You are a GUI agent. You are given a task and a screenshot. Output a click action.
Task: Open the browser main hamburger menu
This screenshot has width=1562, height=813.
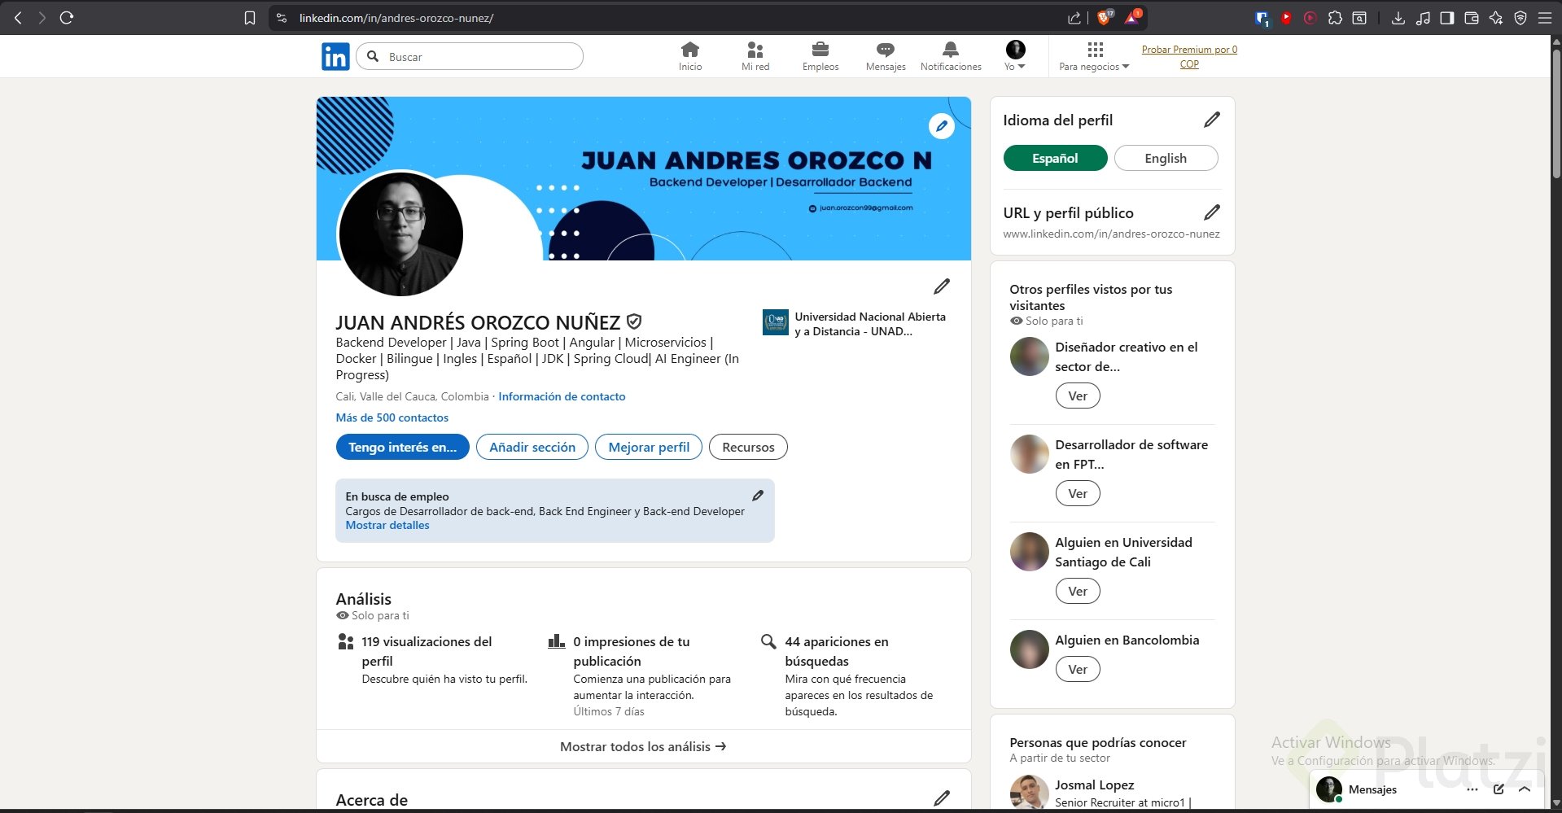coord(1545,18)
